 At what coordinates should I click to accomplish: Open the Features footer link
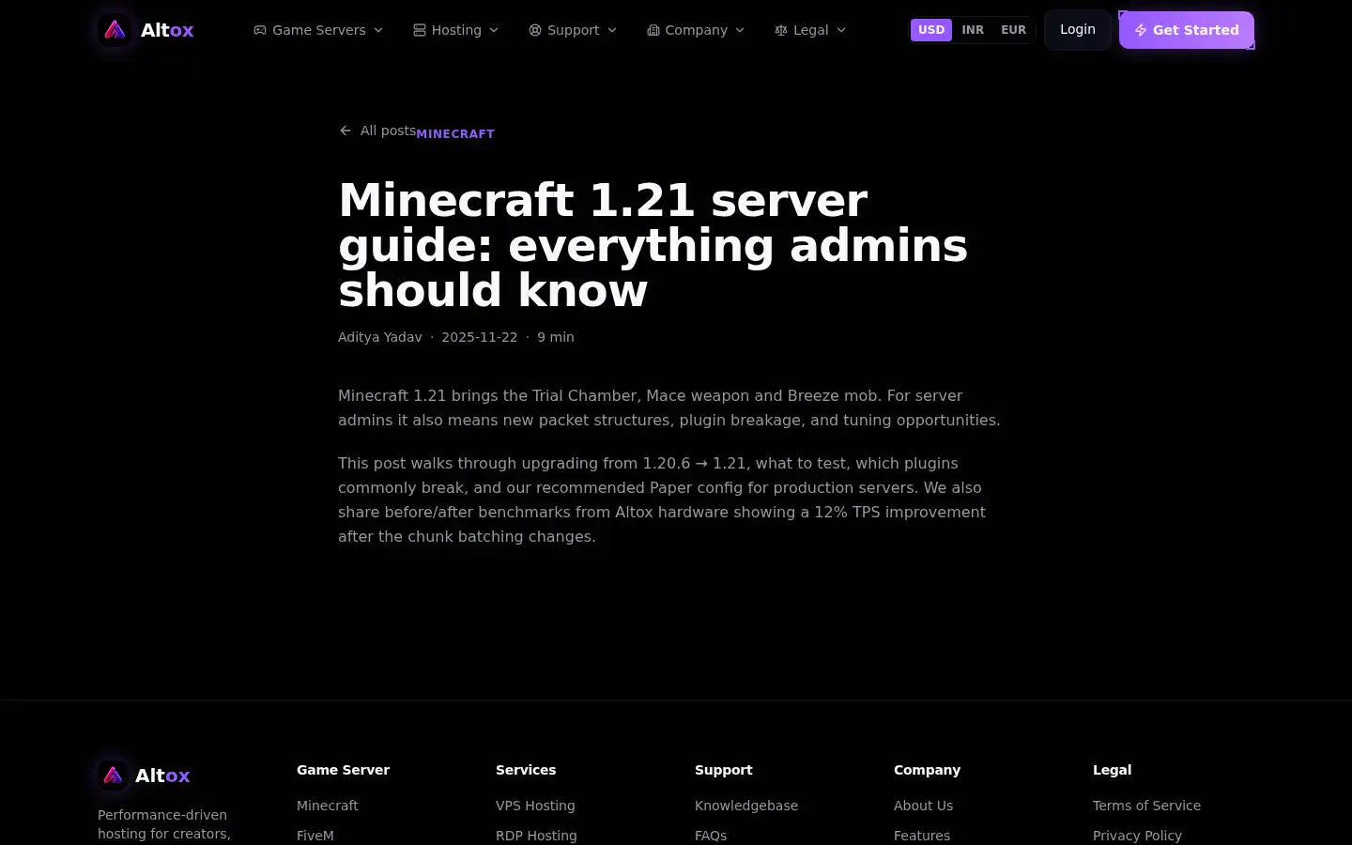click(922, 836)
